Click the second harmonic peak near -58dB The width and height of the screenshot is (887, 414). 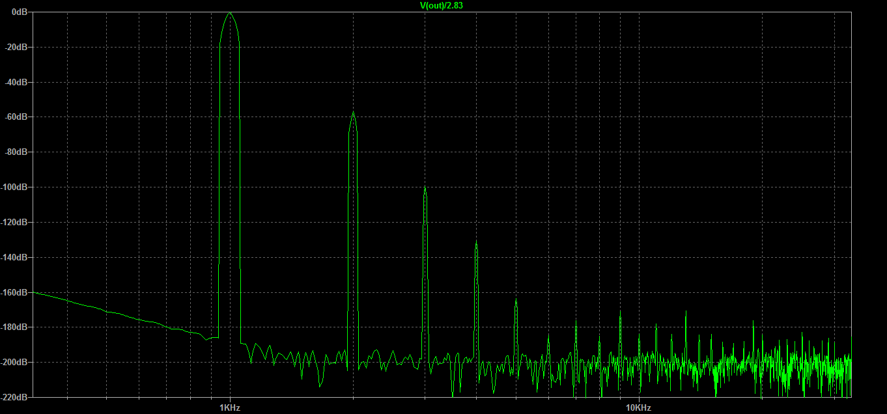point(353,113)
